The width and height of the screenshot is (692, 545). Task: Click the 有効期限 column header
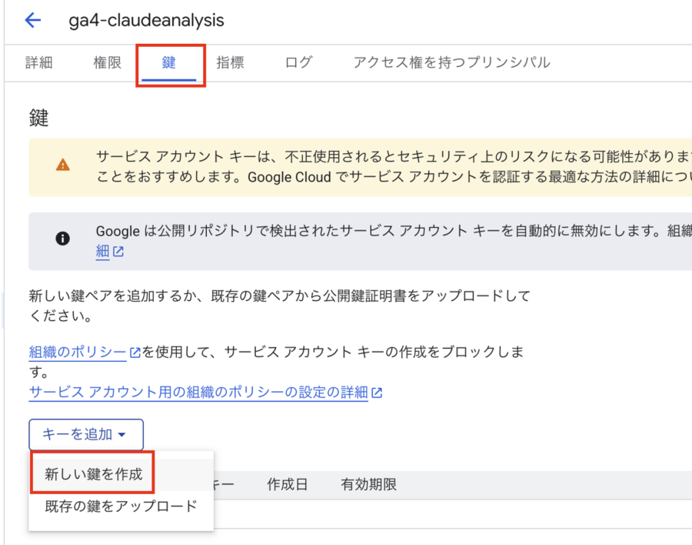pyautogui.click(x=369, y=485)
